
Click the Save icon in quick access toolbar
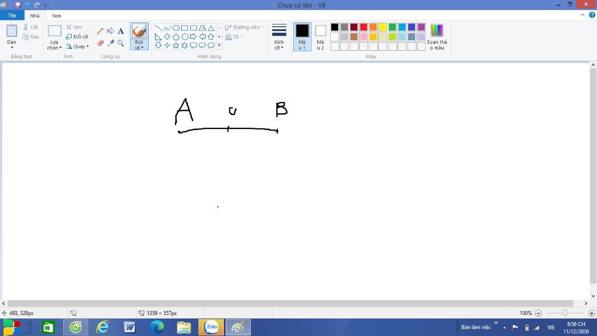(17, 5)
